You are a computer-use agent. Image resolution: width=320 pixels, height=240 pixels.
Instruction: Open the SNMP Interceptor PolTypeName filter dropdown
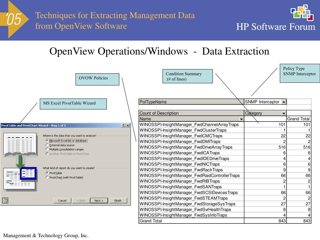click(284, 102)
